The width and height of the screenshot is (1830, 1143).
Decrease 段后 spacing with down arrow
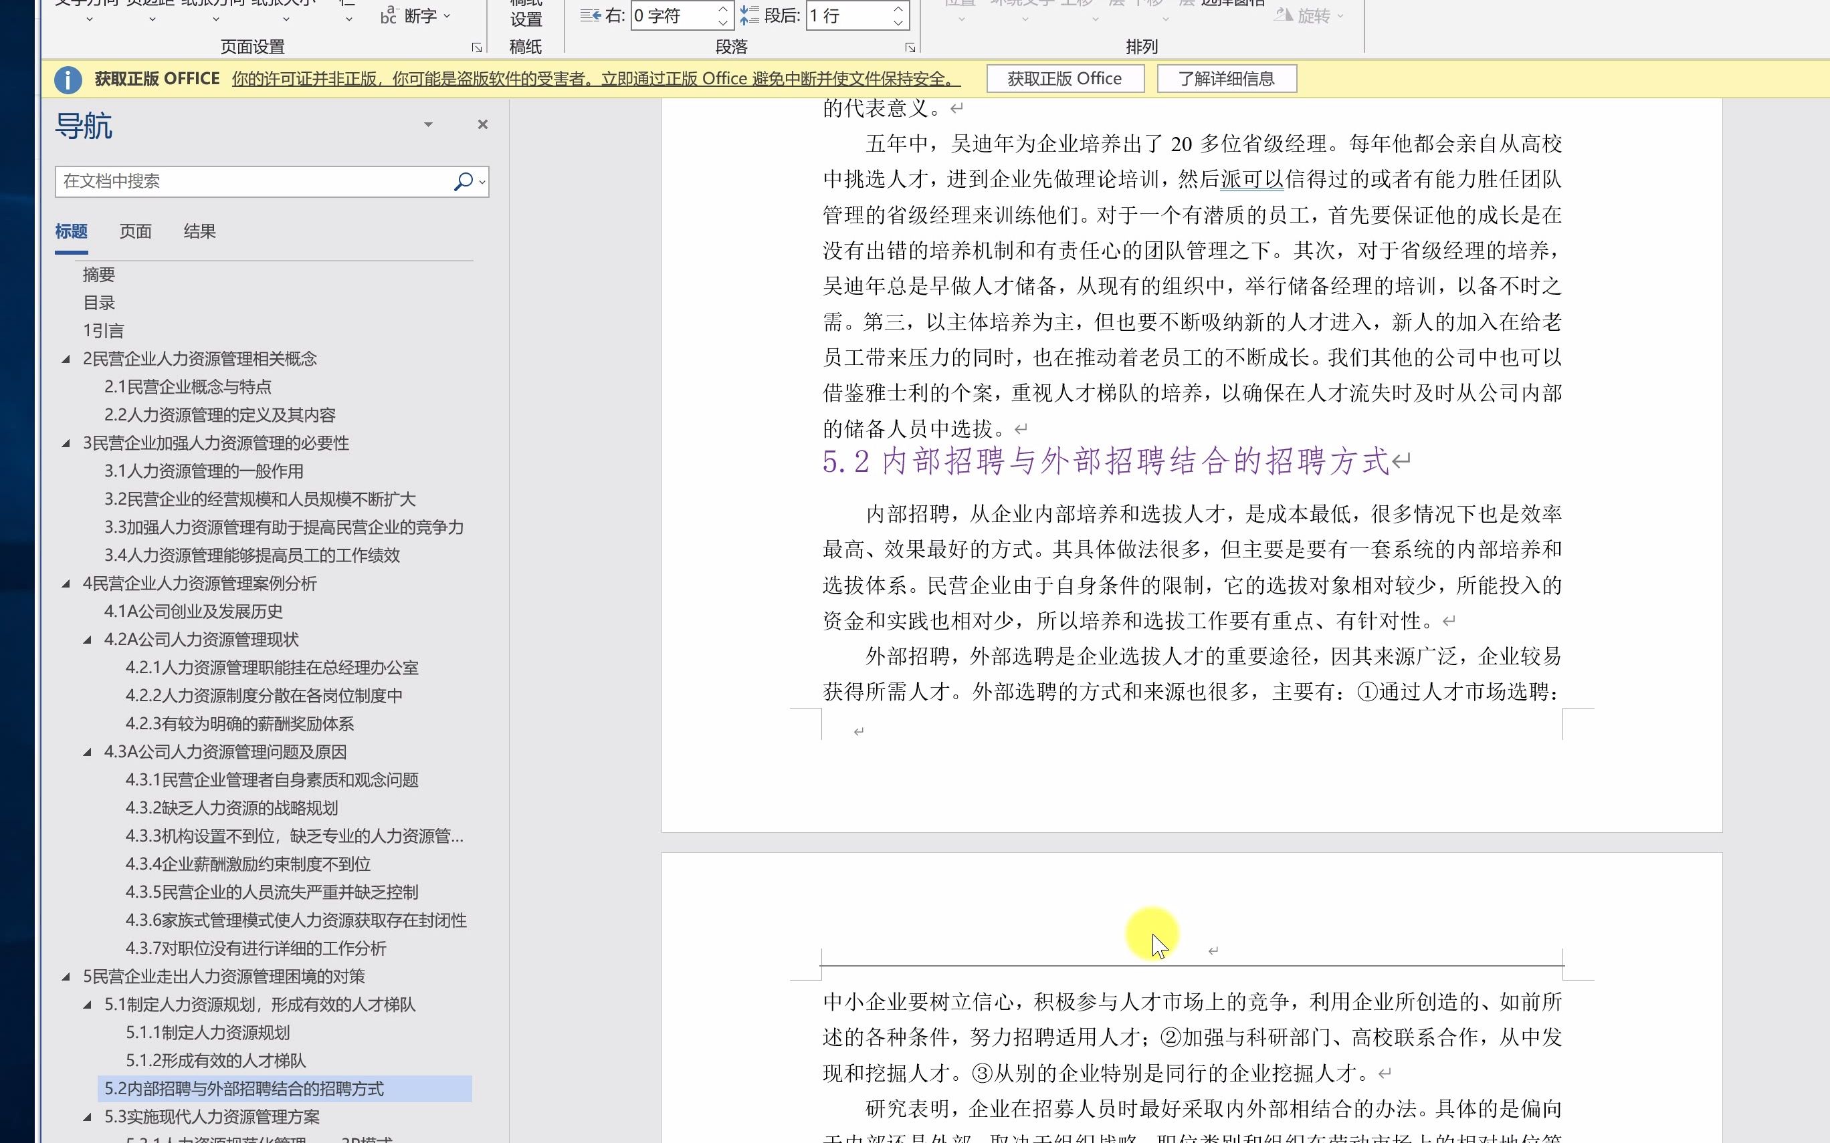point(898,23)
